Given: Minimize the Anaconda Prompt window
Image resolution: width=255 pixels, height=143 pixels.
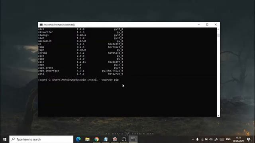Looking at the screenshot, I should pyautogui.click(x=199, y=25).
